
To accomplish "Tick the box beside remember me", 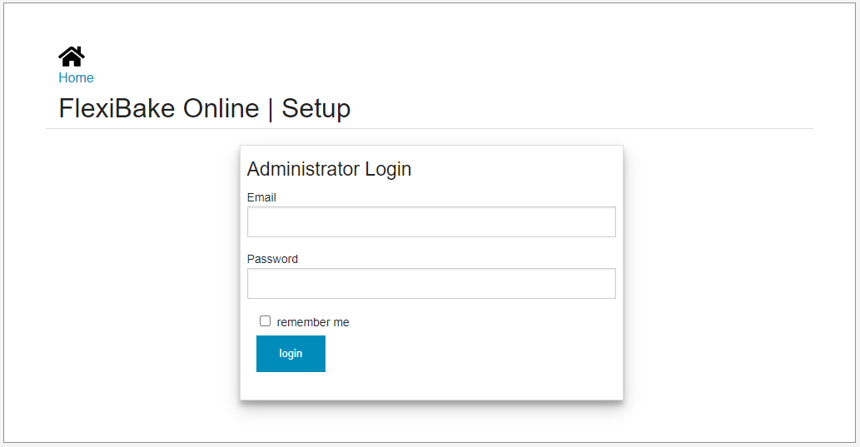I will 265,320.
